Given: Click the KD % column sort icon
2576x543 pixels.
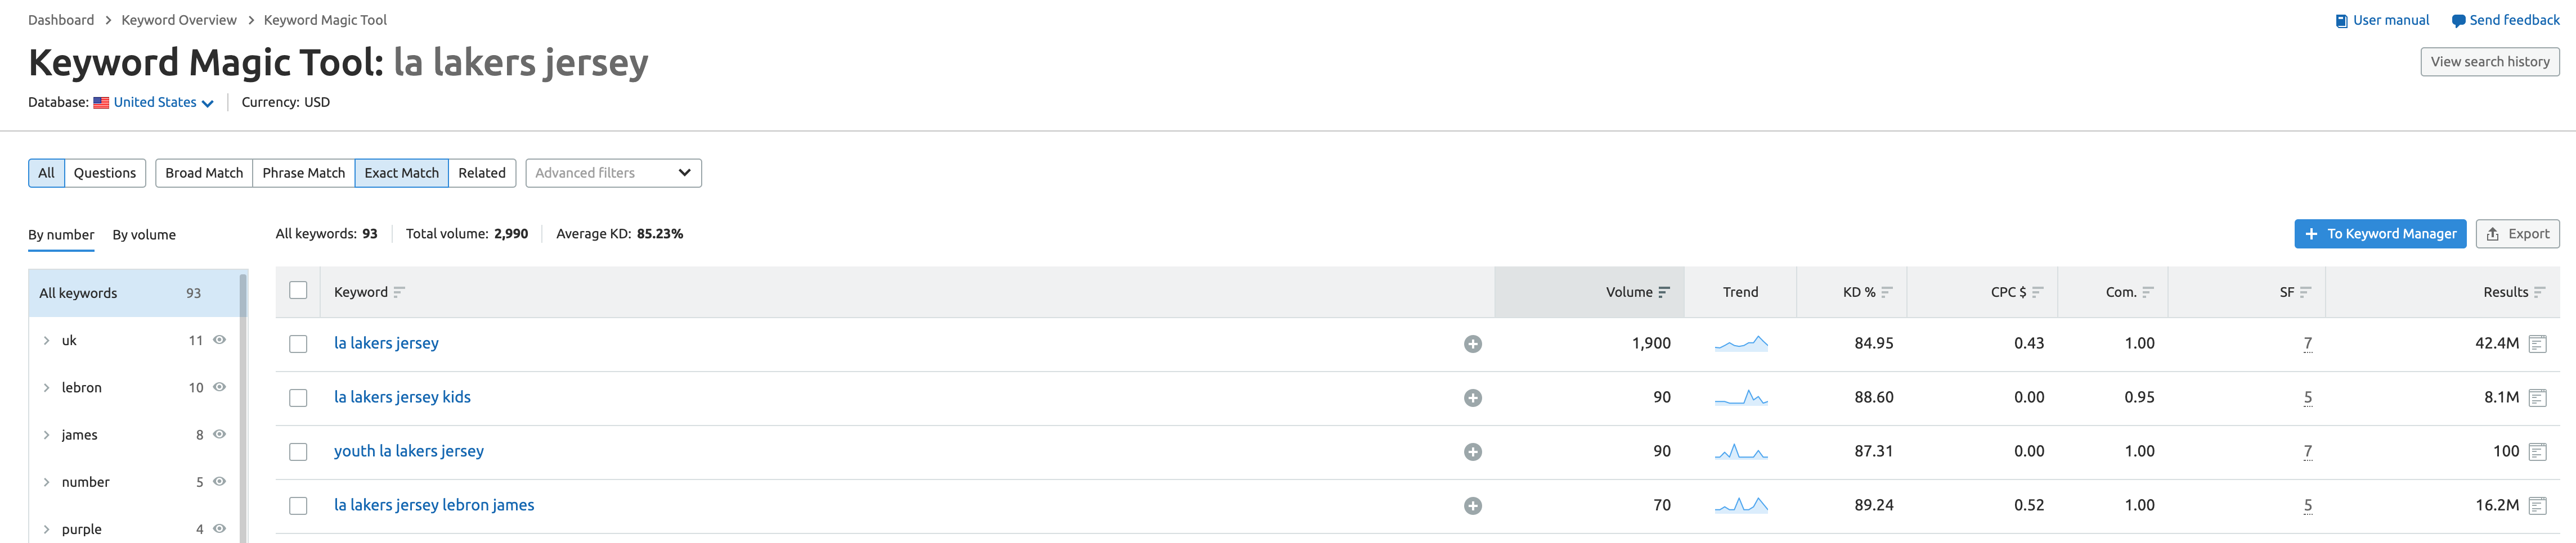Looking at the screenshot, I should coord(1886,292).
